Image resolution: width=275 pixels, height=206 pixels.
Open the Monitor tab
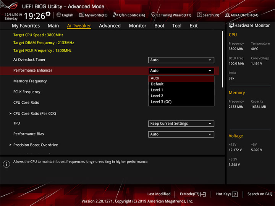click(137, 26)
